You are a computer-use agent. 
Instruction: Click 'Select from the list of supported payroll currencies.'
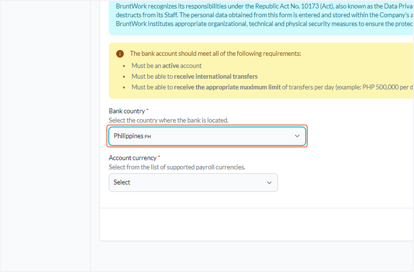point(177,167)
